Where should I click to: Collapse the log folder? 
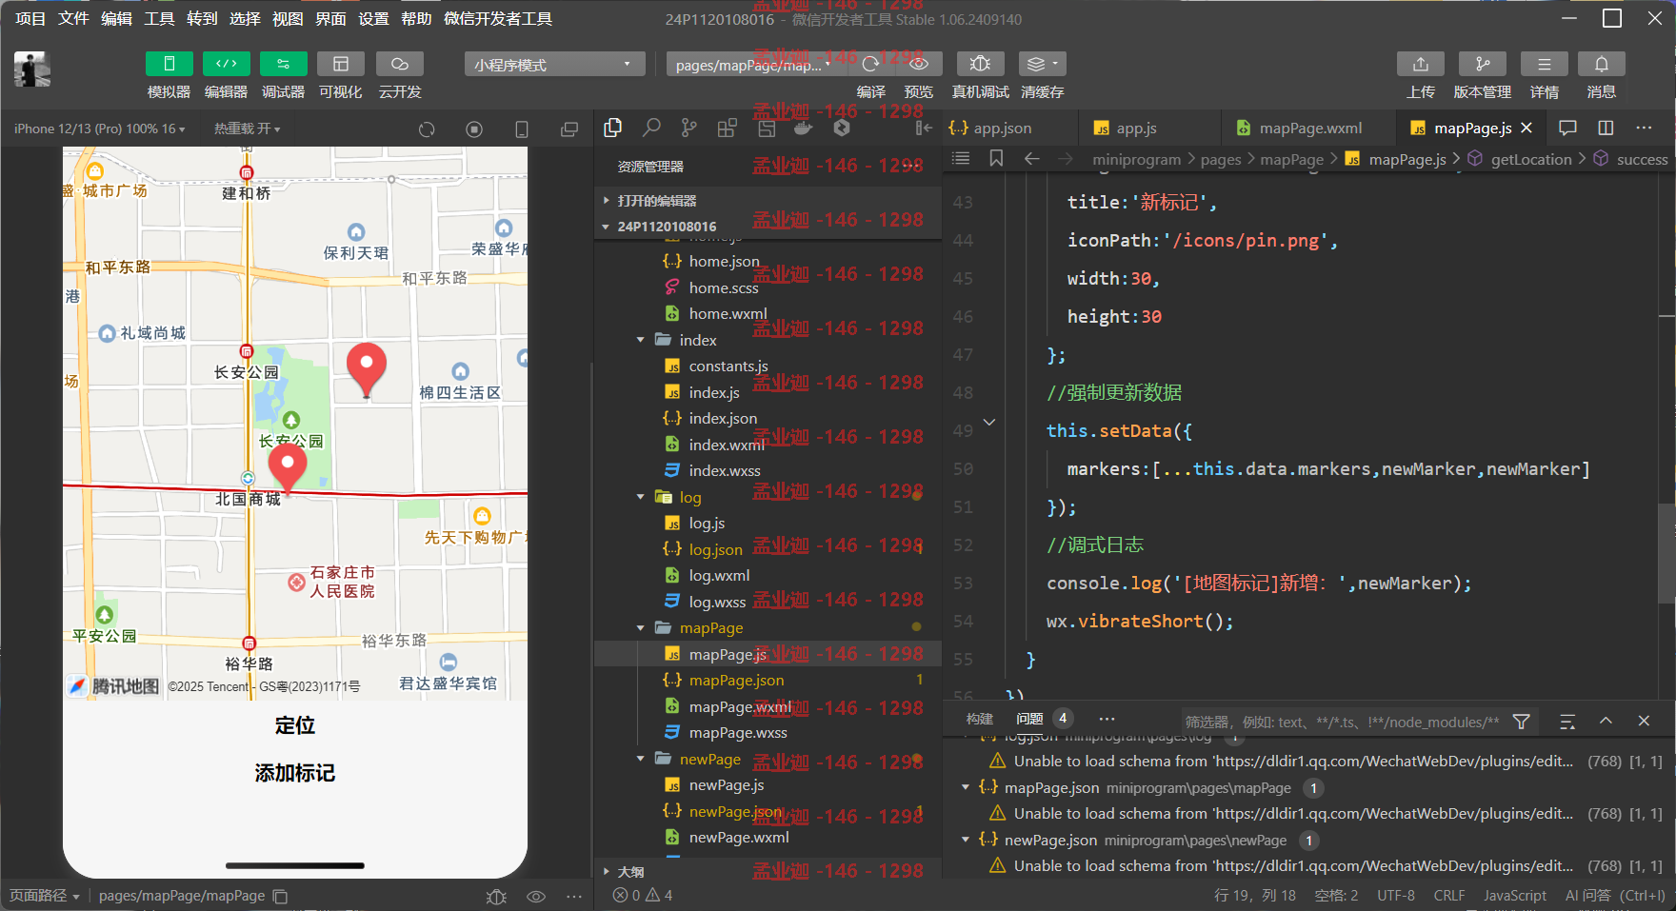[x=767, y=497]
